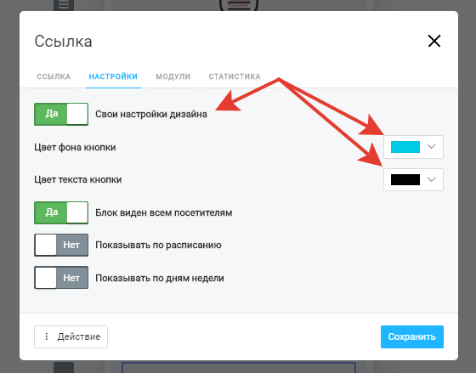Open the Действие actions menu button
The width and height of the screenshot is (476, 373).
tap(71, 336)
